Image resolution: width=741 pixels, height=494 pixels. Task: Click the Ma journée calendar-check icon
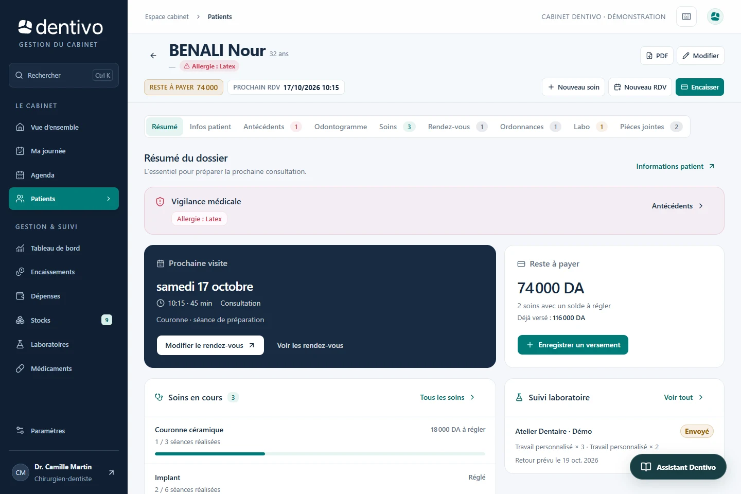(x=20, y=151)
